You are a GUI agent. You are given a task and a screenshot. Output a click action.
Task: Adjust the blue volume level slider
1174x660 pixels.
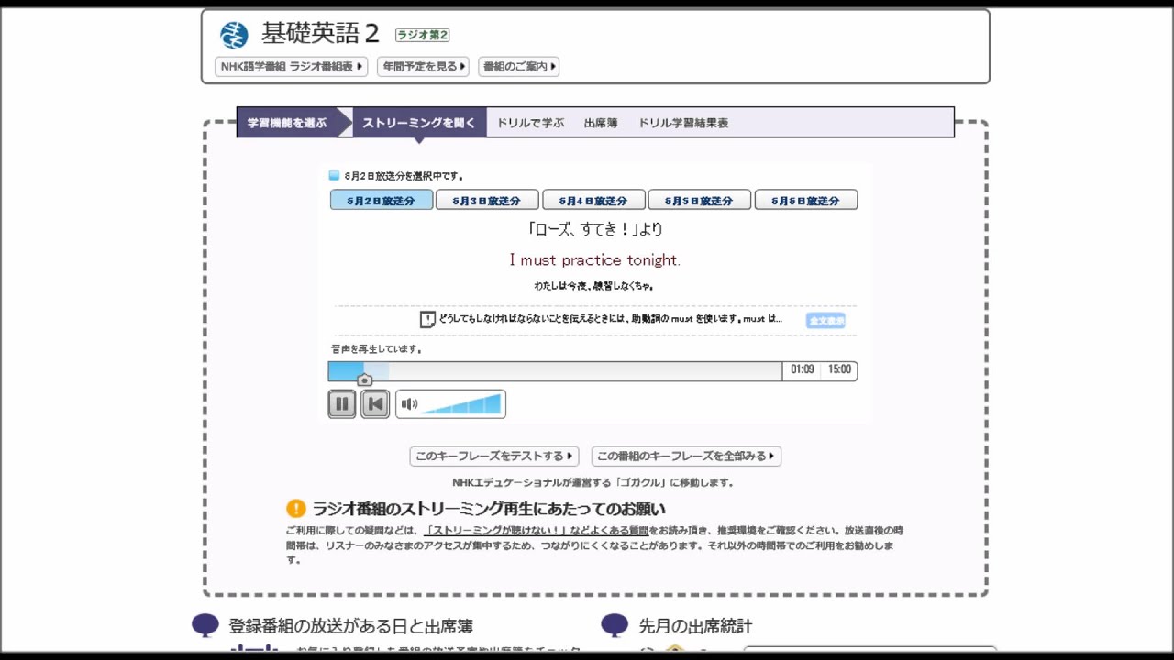click(461, 404)
